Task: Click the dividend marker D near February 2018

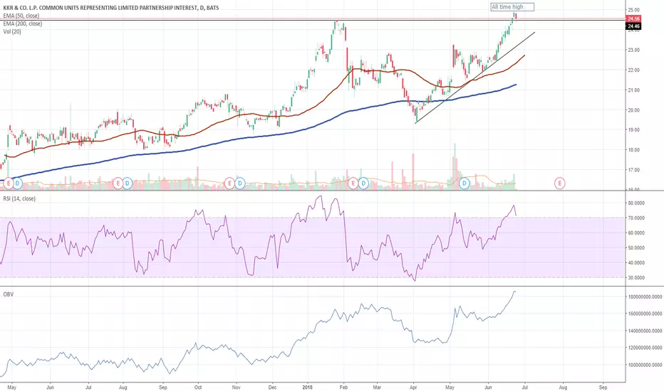Action: pos(364,183)
